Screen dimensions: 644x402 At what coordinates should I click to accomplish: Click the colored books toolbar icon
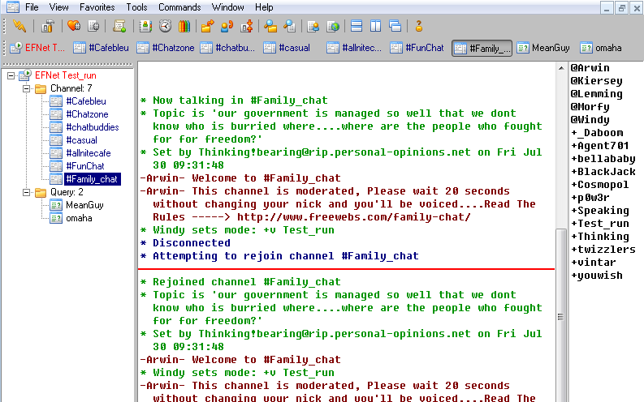tap(183, 26)
